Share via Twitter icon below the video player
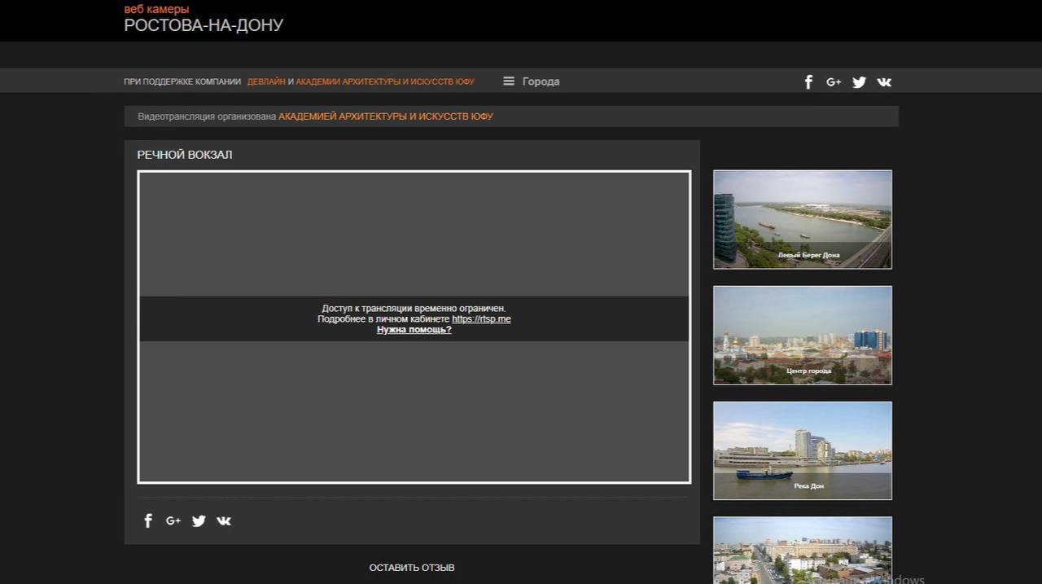 point(199,520)
